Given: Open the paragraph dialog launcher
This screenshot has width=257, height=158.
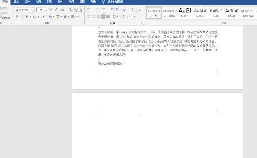Looking at the screenshot, I should click(142, 24).
